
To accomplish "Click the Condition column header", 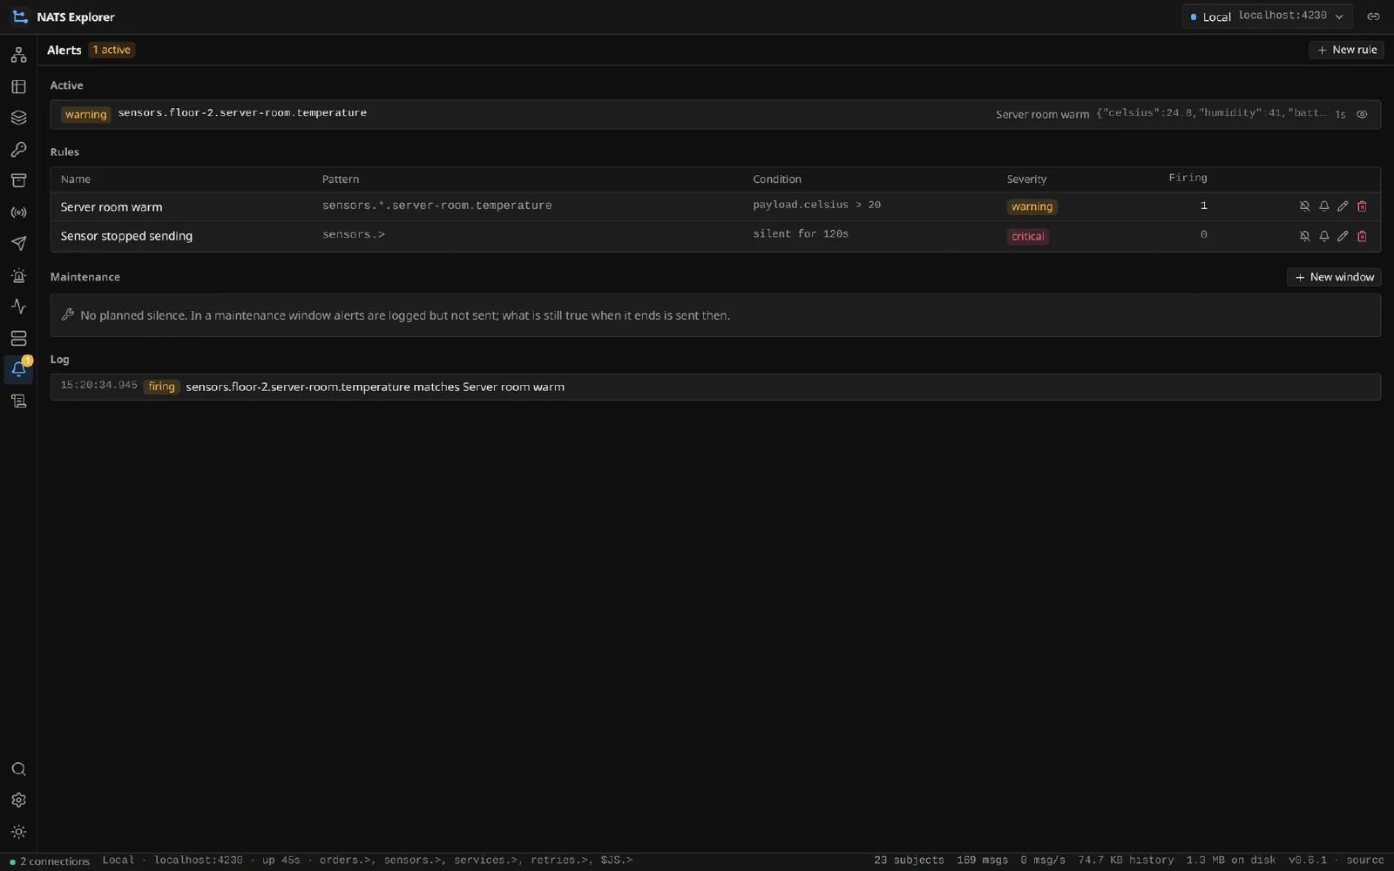I will tap(777, 179).
